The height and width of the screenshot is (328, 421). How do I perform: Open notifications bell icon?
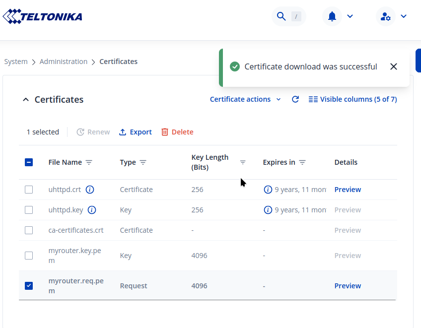pos(332,16)
